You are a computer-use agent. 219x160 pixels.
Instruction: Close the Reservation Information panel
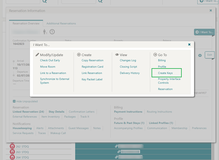211,10
